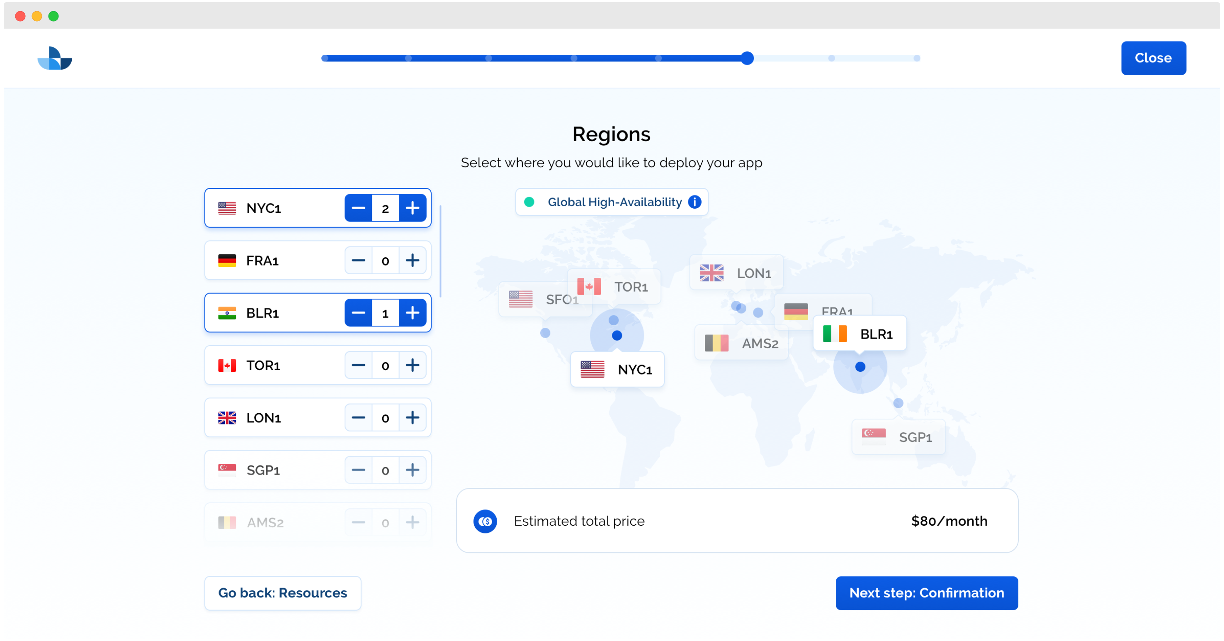This screenshot has width=1224, height=641.
Task: Select the SGP1 label on the map
Action: pyautogui.click(x=898, y=436)
